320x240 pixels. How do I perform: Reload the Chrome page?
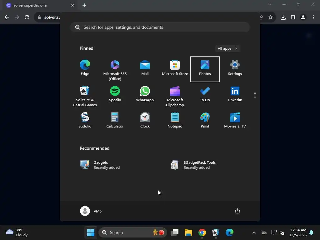coord(27,17)
